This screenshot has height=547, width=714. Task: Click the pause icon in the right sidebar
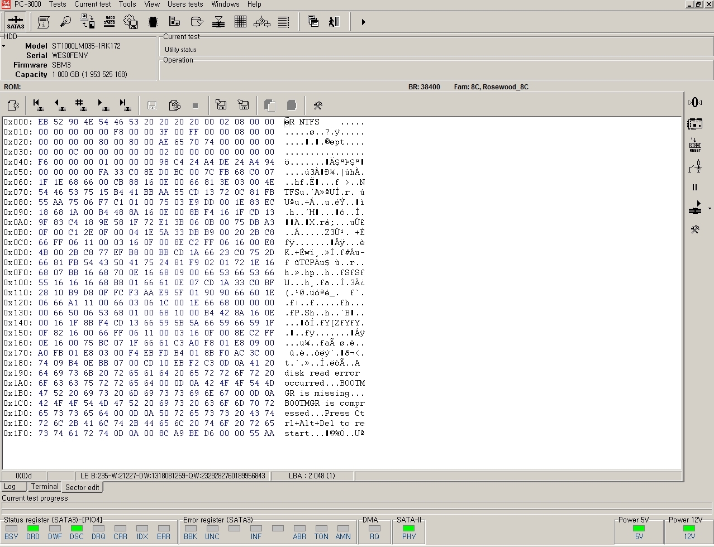pyautogui.click(x=695, y=188)
